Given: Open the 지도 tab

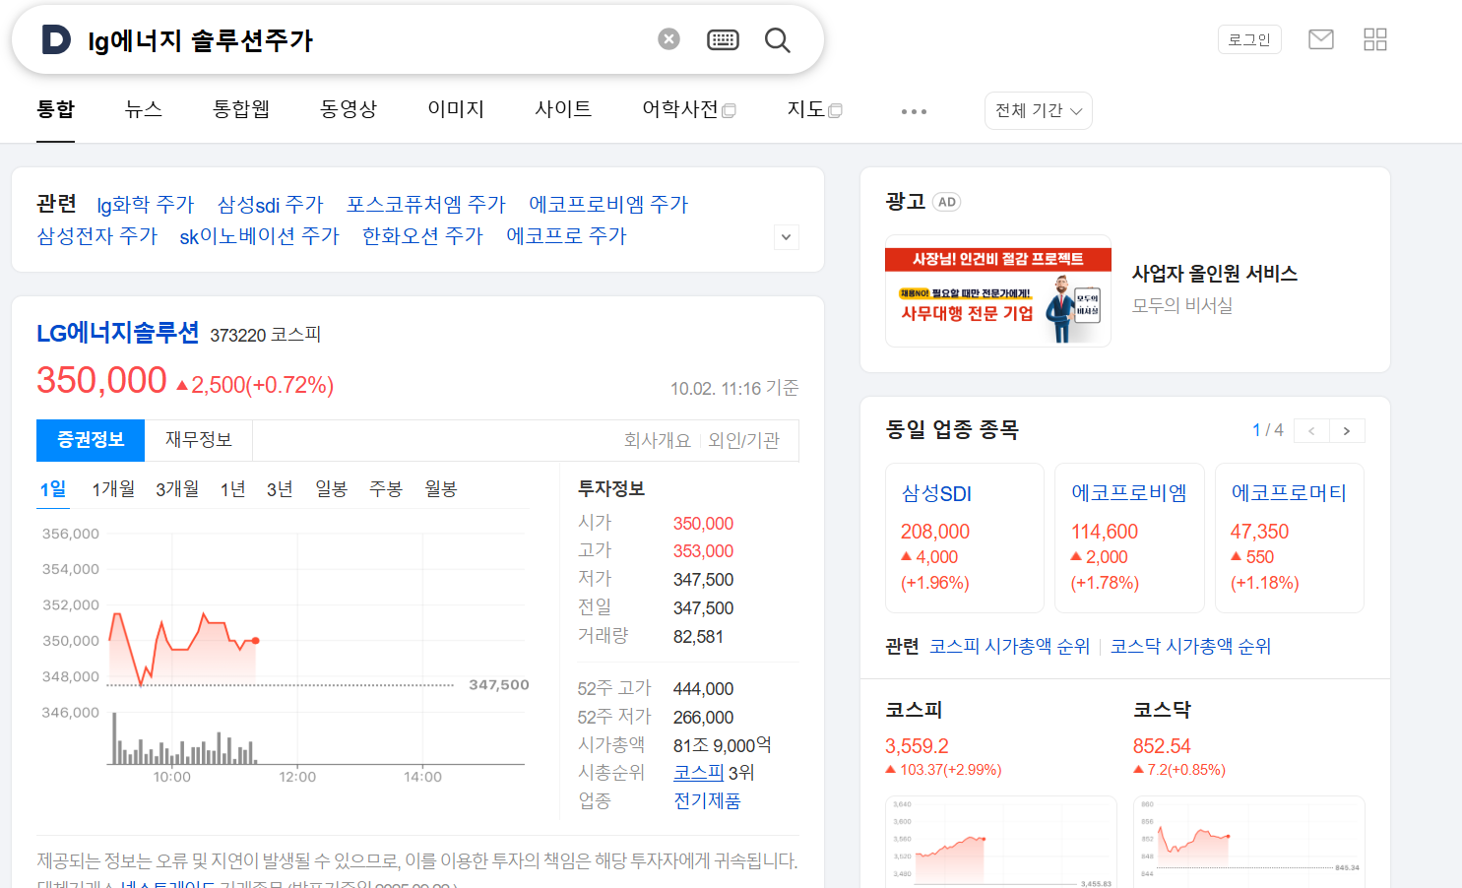Looking at the screenshot, I should 814,109.
